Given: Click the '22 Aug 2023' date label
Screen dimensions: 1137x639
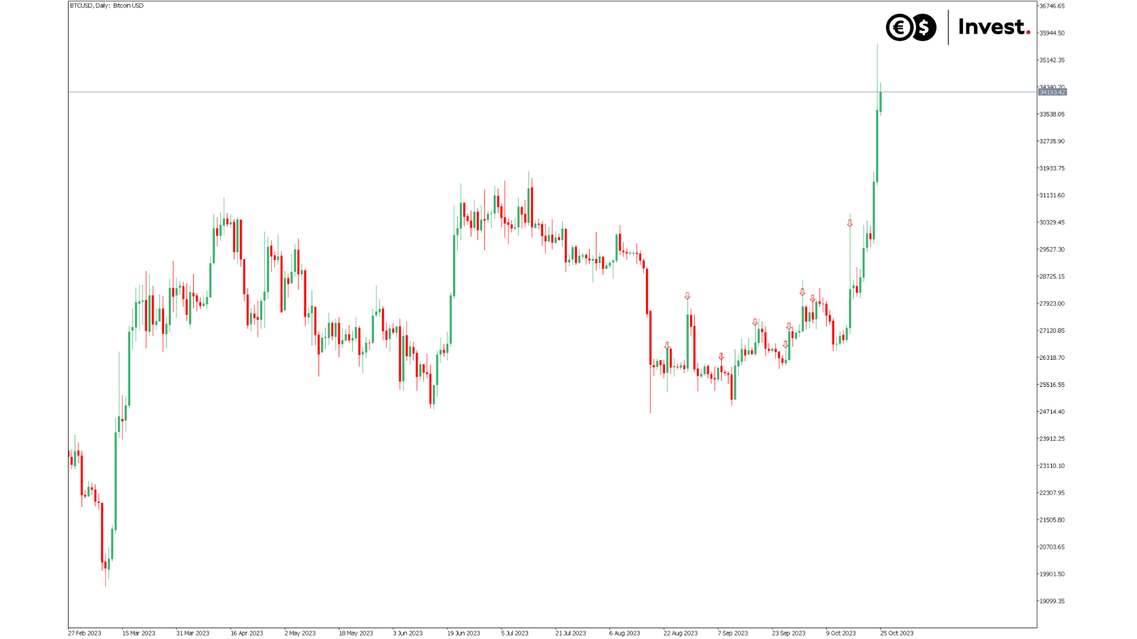Looking at the screenshot, I should [680, 633].
